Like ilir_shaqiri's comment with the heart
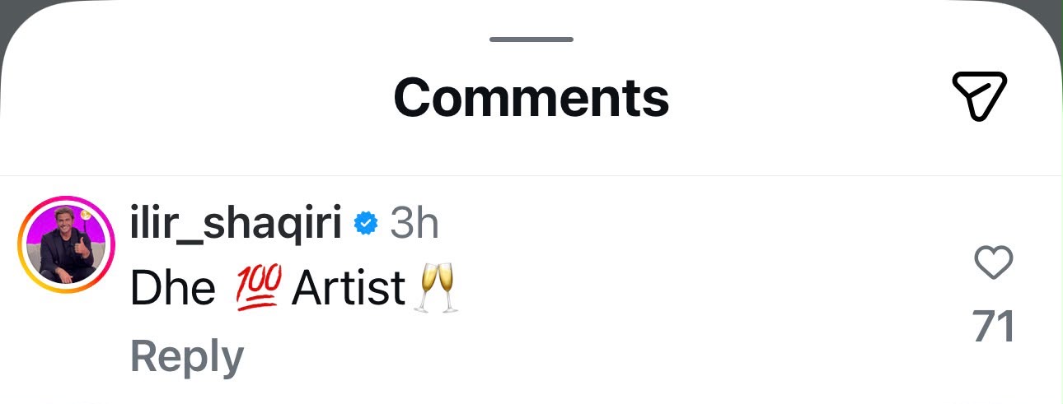This screenshot has height=404, width=1063. (x=993, y=264)
